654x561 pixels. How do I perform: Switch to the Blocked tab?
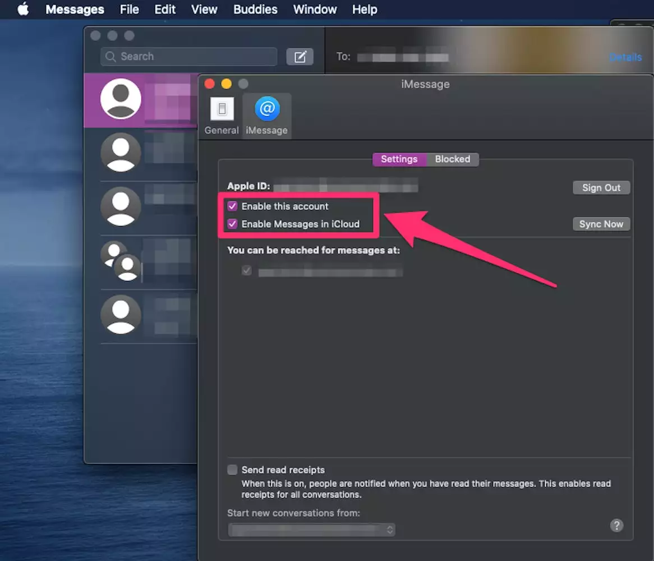(x=453, y=159)
